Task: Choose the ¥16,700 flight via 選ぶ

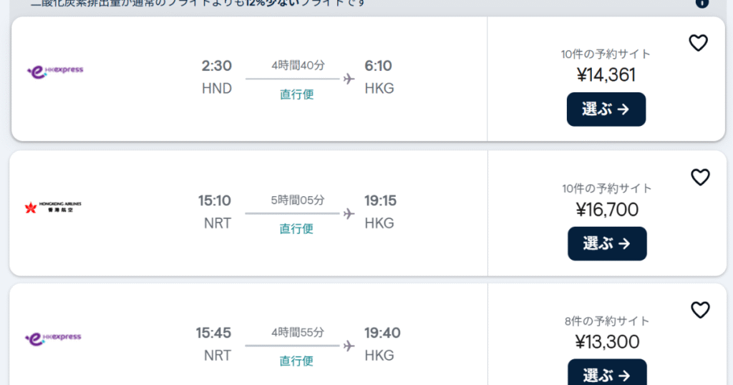Action: pyautogui.click(x=607, y=243)
